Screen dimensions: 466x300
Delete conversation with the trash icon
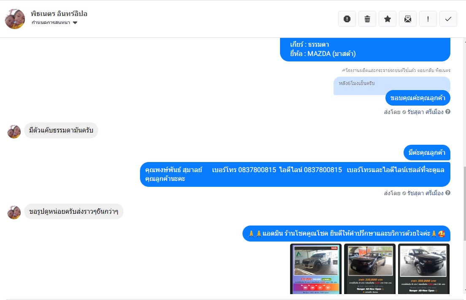pos(367,19)
